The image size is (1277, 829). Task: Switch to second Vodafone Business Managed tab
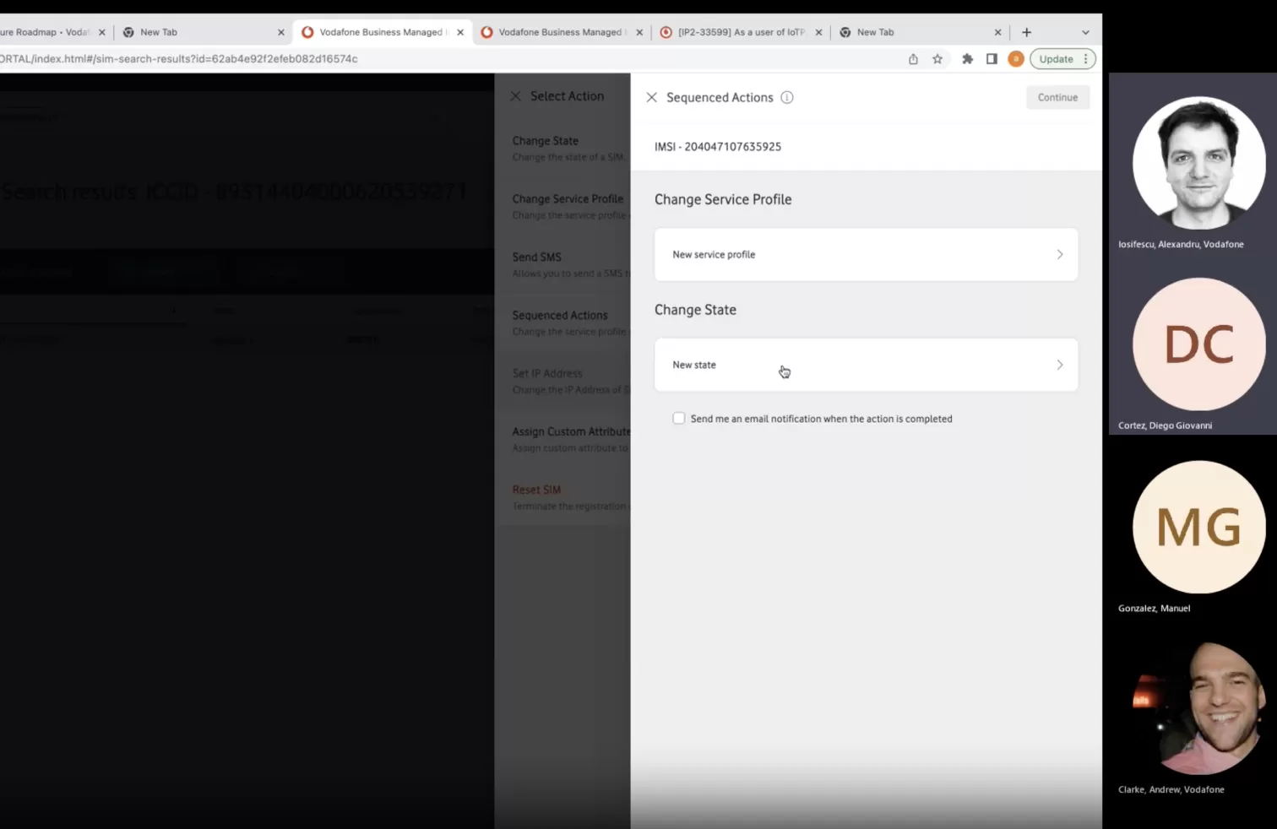click(x=561, y=32)
